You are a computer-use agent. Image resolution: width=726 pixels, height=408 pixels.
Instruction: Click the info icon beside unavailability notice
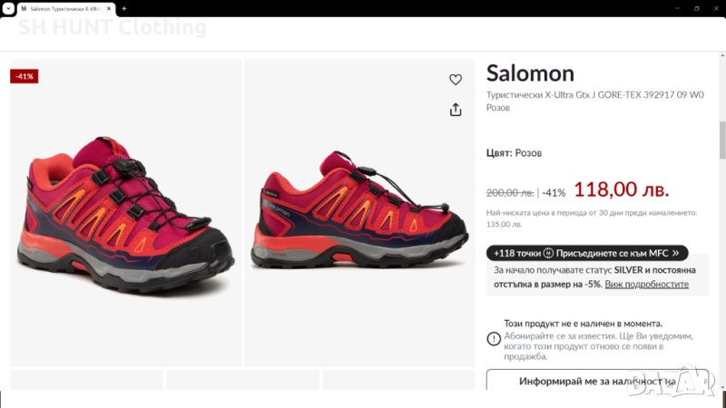pyautogui.click(x=494, y=338)
